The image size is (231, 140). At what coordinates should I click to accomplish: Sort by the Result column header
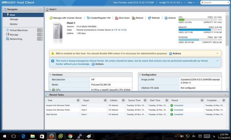[175, 100]
